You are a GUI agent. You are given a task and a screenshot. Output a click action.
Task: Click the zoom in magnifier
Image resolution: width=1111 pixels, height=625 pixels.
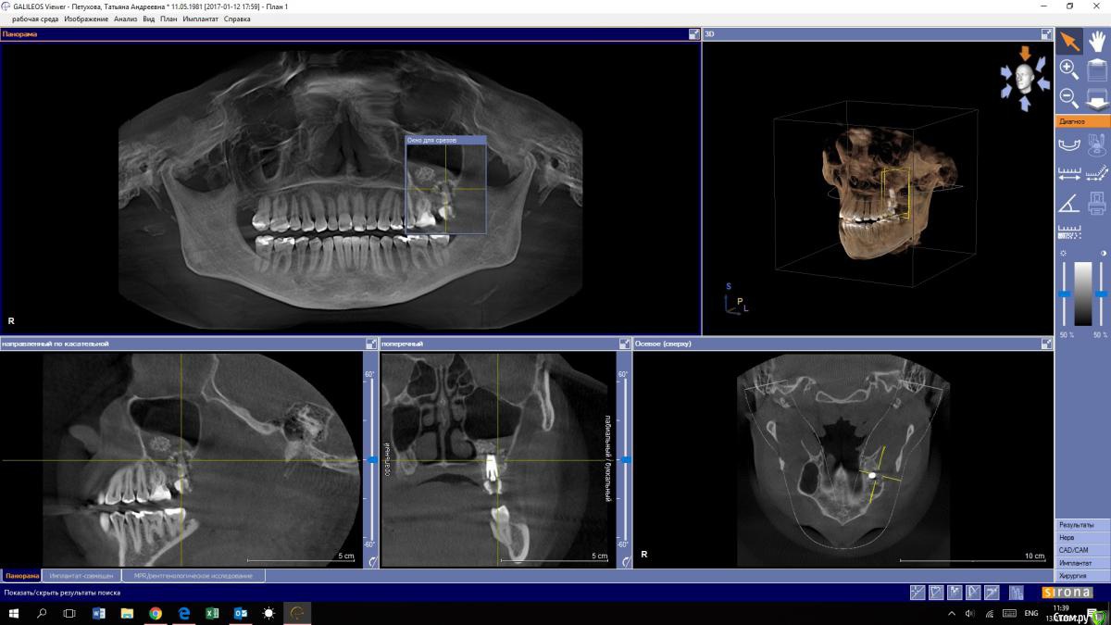pos(1068,69)
